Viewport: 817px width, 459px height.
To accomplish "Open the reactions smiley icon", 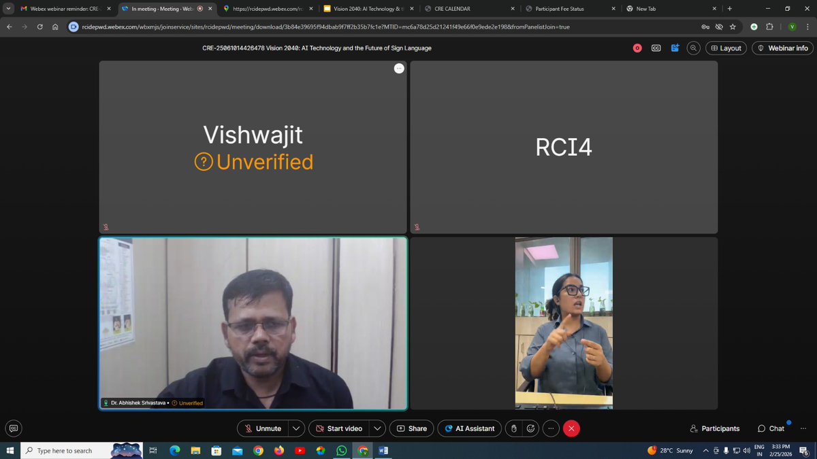I will [531, 428].
